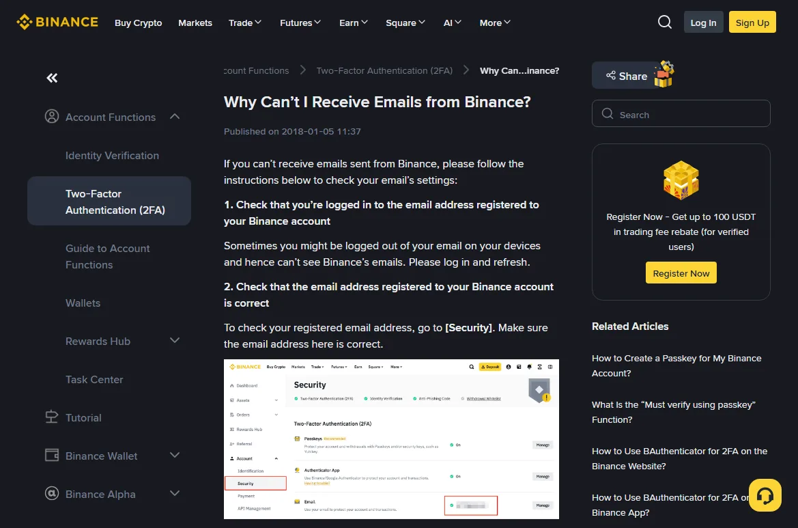
Task: Click the Share button
Action: coord(627,75)
